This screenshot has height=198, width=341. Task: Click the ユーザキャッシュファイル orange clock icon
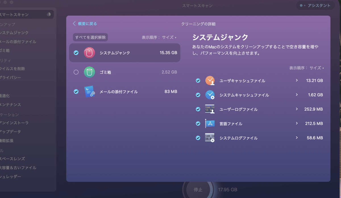[210, 81]
